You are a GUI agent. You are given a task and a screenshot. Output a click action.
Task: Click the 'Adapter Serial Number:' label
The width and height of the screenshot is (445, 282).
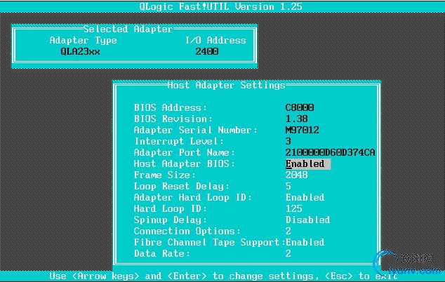196,130
